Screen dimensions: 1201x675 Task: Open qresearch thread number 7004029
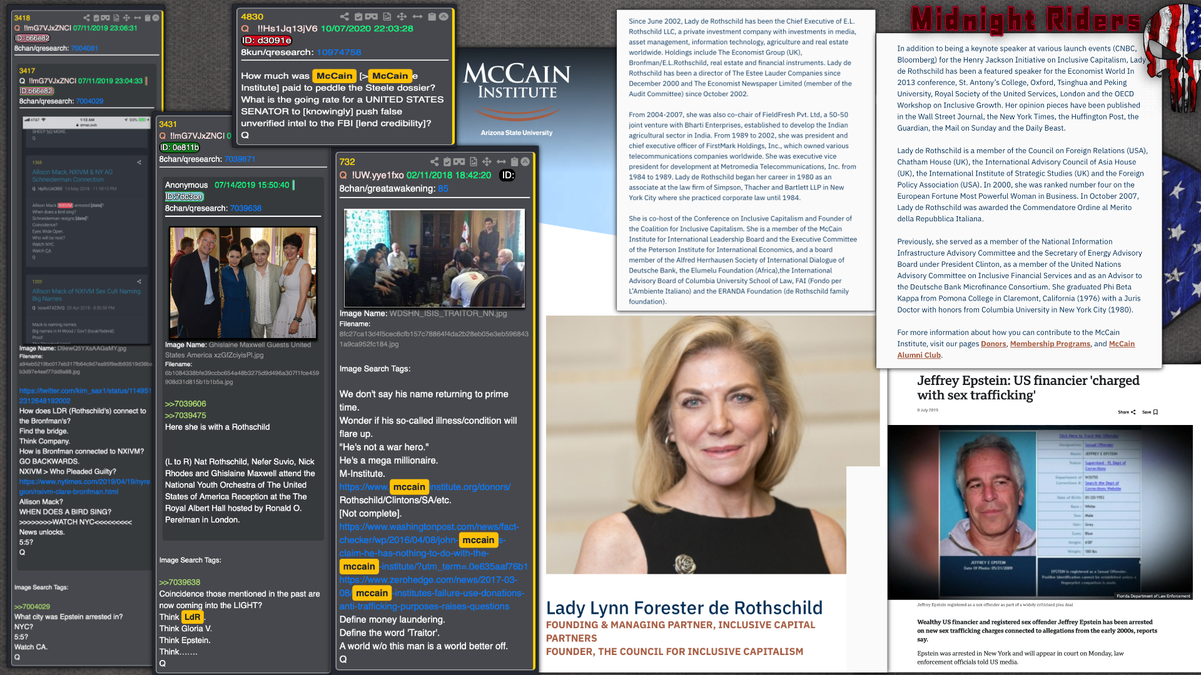click(89, 101)
